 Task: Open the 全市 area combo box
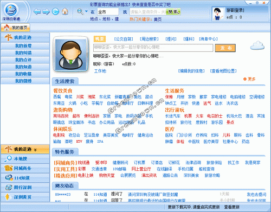tap(108, 12)
